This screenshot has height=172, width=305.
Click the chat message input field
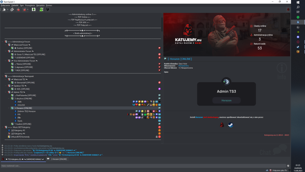143,166
